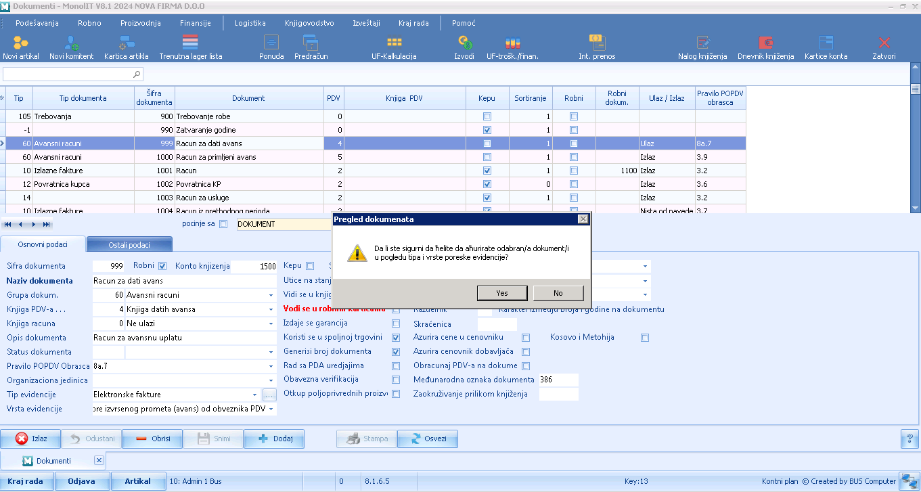Click the red Zatvori toolbar icon
Screen dimensions: 921x492
pos(884,43)
